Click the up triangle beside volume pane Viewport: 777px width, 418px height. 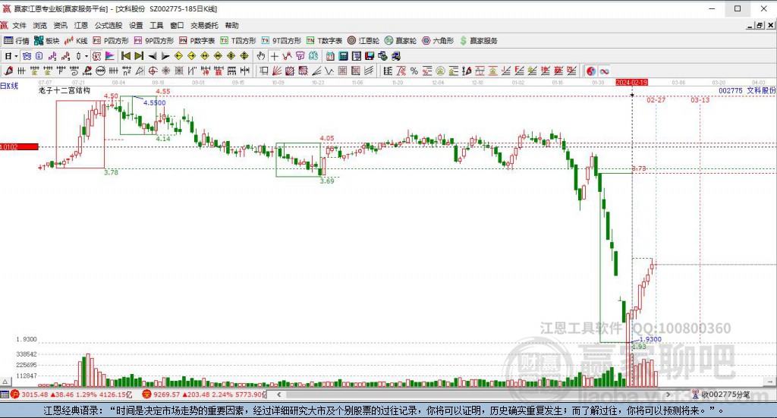coord(5,382)
